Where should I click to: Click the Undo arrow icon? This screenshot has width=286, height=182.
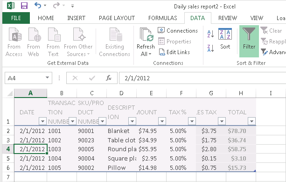tap(38, 6)
